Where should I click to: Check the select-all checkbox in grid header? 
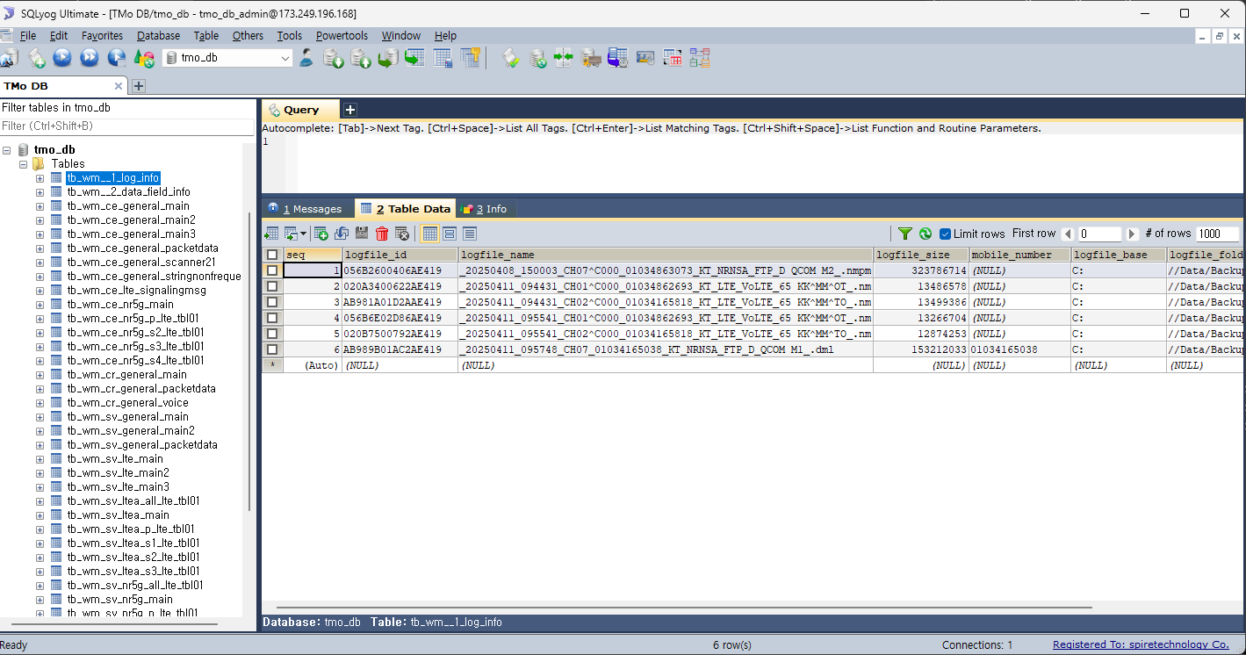tap(272, 255)
